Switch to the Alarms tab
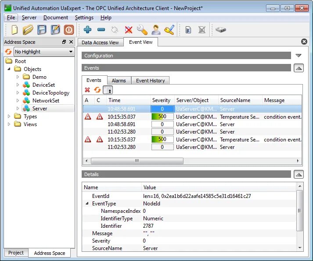The width and height of the screenshot is (313, 261). tap(119, 81)
